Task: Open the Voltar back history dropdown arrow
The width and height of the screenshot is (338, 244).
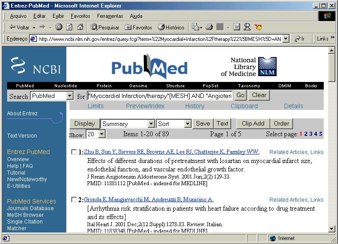Action: coord(34,28)
